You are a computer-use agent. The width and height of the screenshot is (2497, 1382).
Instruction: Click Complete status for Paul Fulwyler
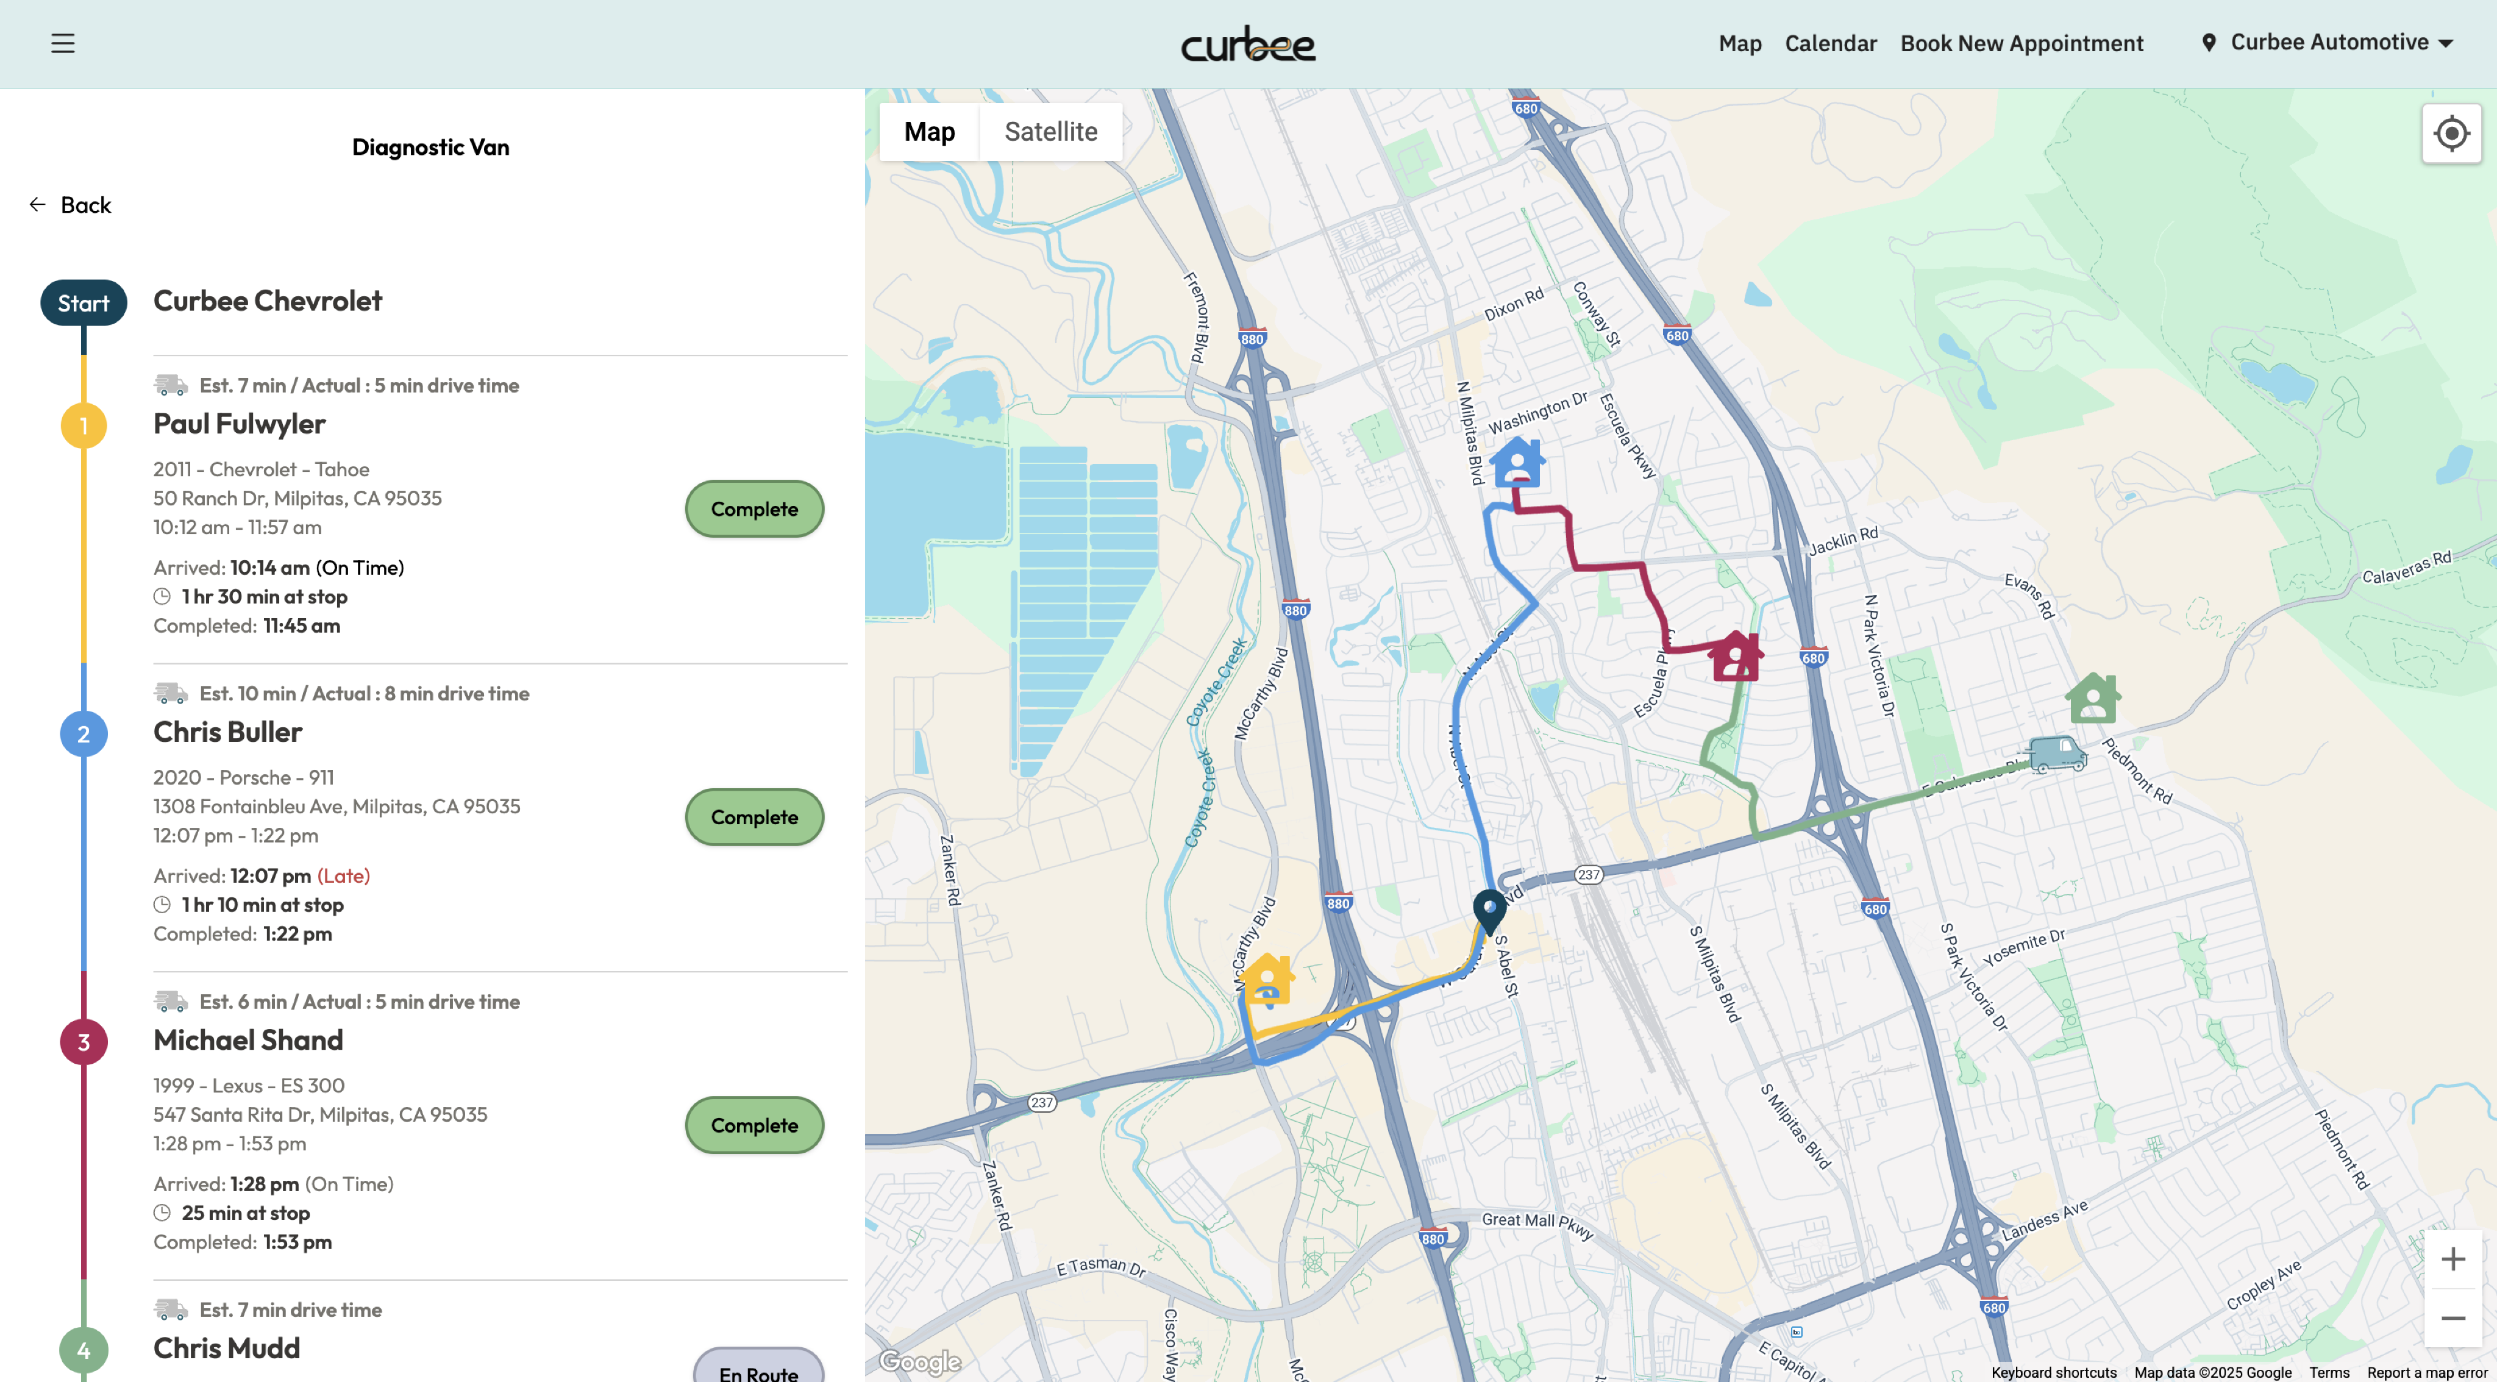pos(754,509)
